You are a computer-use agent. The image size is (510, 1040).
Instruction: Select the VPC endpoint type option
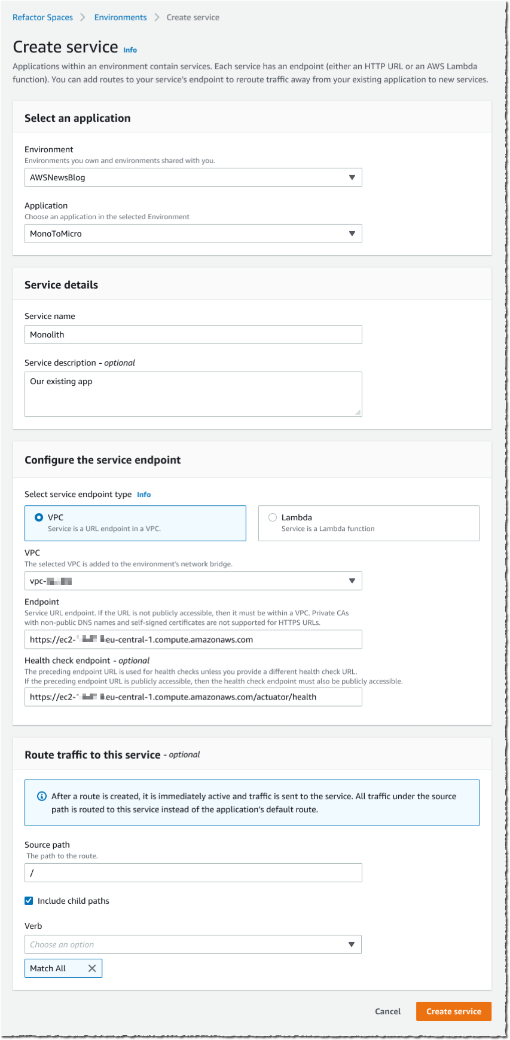[38, 517]
